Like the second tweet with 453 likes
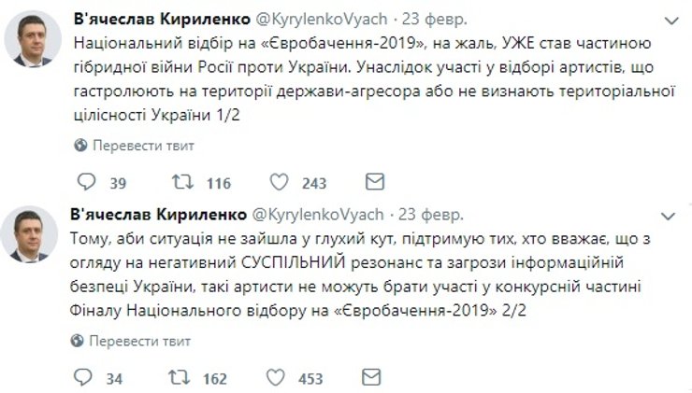This screenshot has width=692, height=393. coord(278,378)
